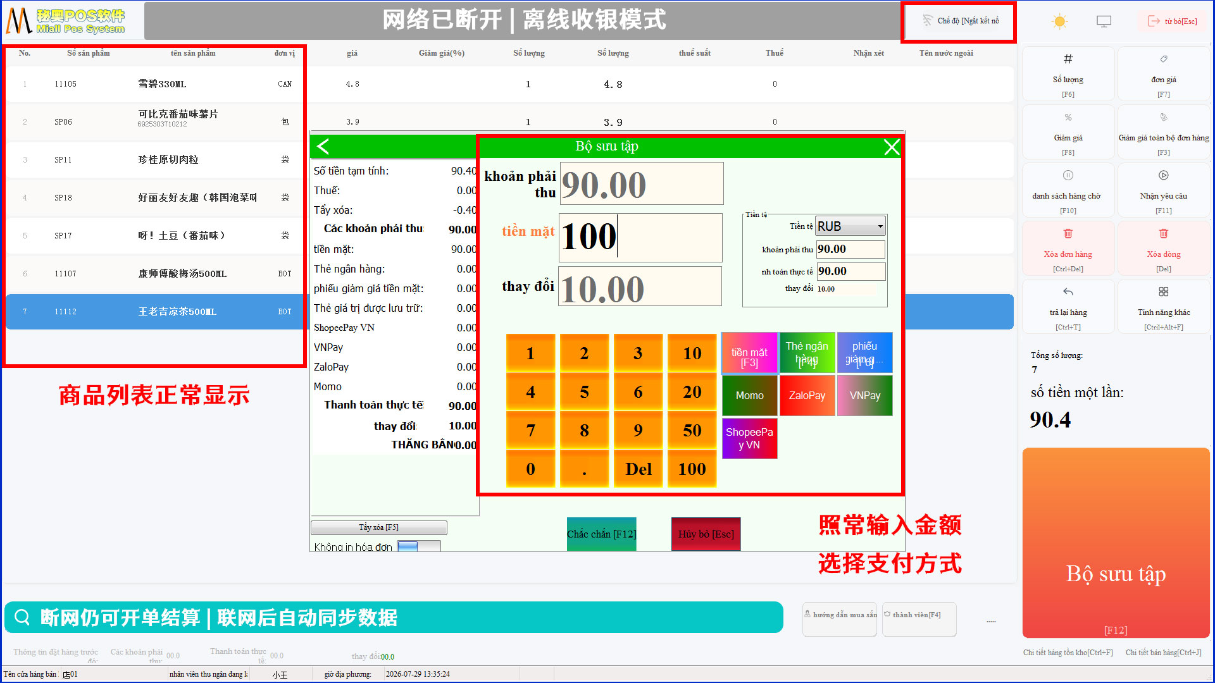Click the large Bộ sưu tập [F12] button

tap(1116, 543)
